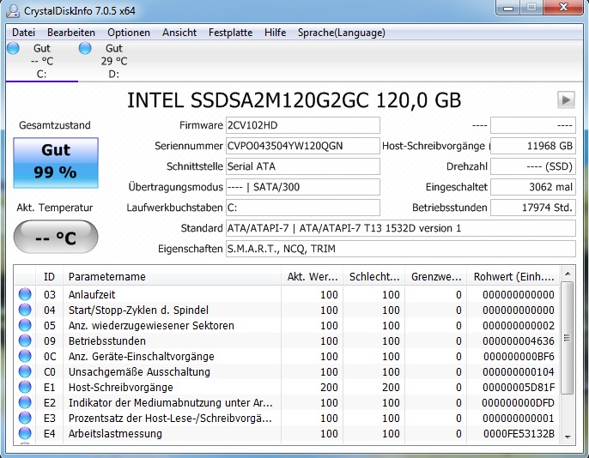Screen dimensions: 589x458
Task: Open the Datei menu
Action: 24,33
